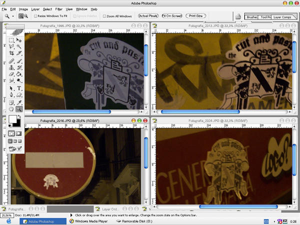Select the Pen tool
The image size is (300, 225).
click(x=11, y=95)
